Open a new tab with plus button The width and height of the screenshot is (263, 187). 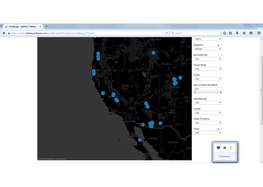tap(47, 26)
